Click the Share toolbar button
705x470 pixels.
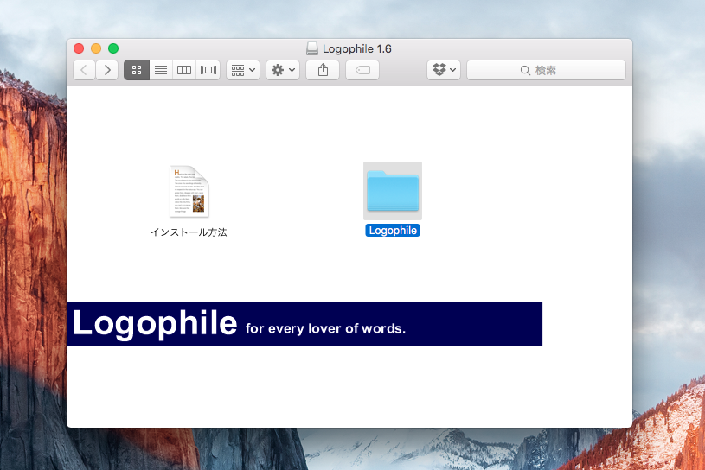(323, 70)
